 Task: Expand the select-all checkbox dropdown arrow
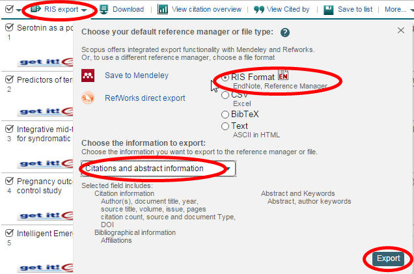[18, 10]
